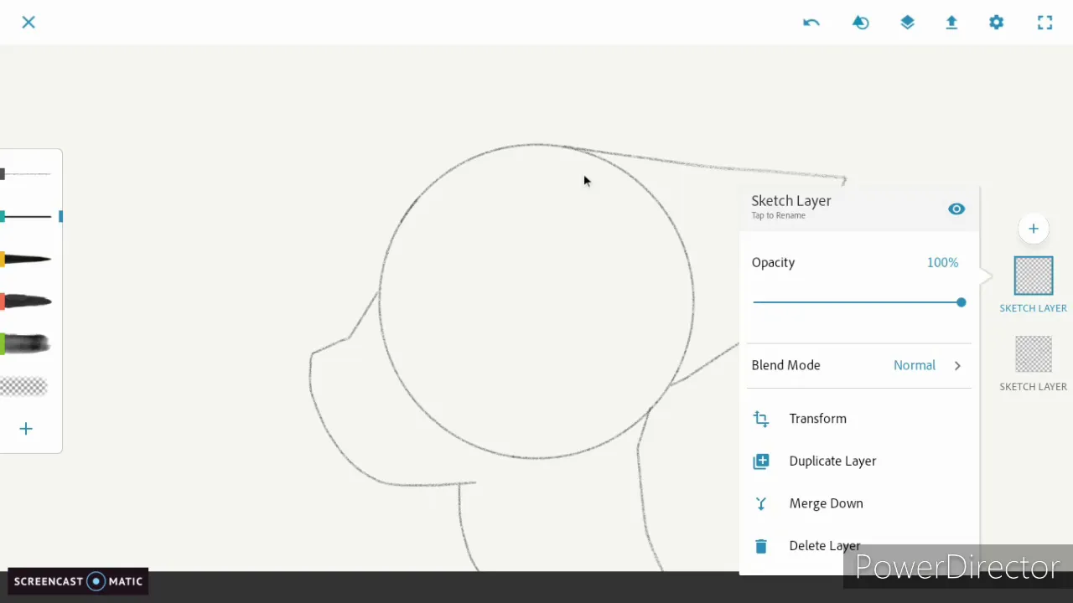1073x603 pixels.
Task: Select the eraser tool
Action: coord(23,386)
